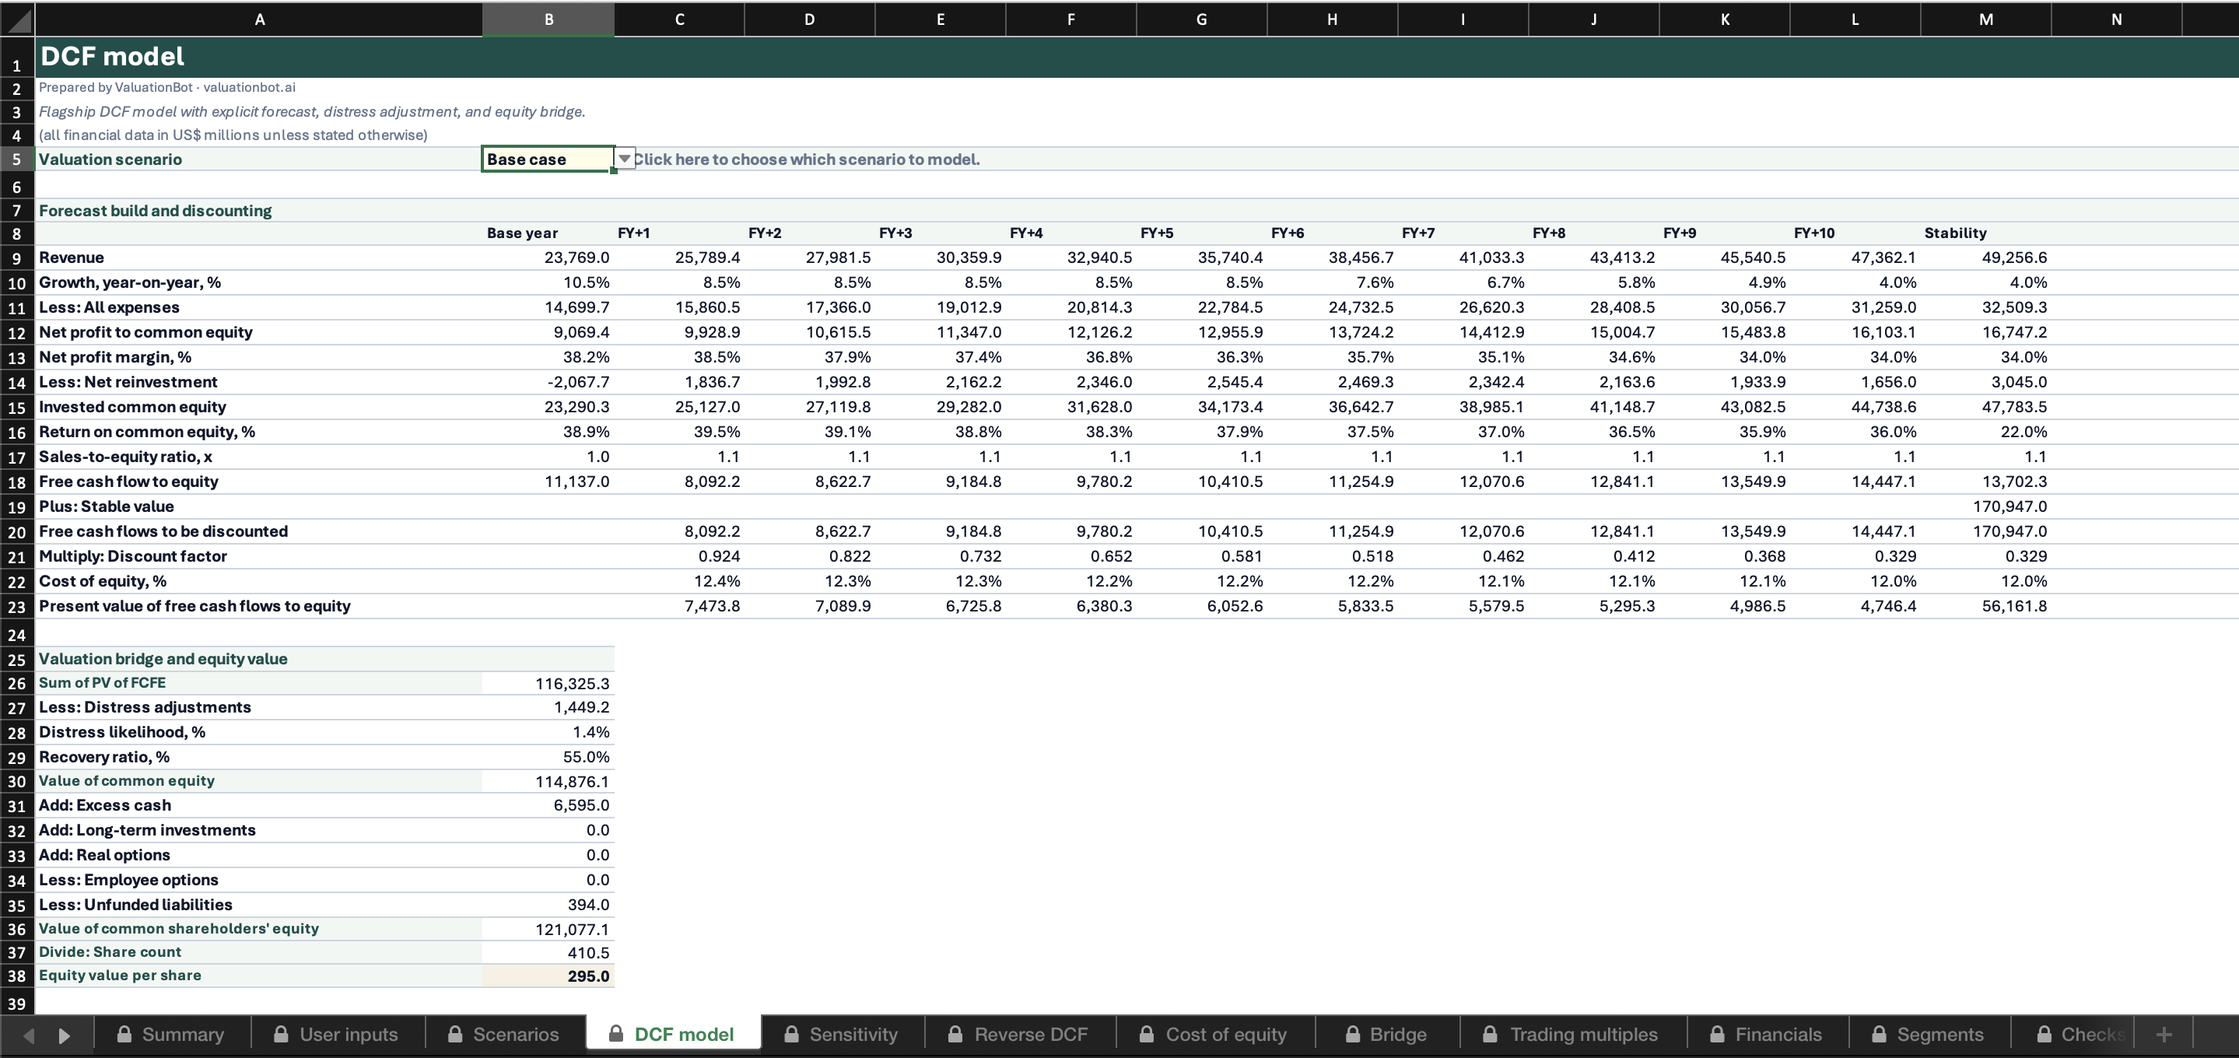The height and width of the screenshot is (1058, 2239).
Task: Select Stability return on equity 22.0%
Action: pyautogui.click(x=1986, y=431)
